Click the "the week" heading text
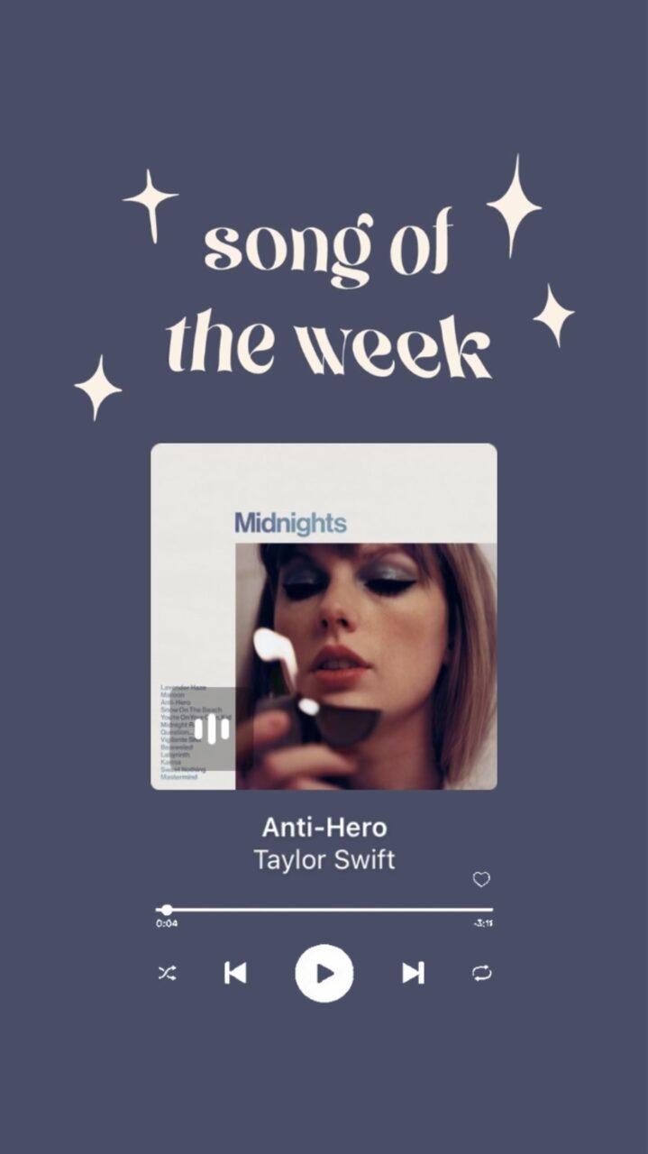 tap(330, 344)
